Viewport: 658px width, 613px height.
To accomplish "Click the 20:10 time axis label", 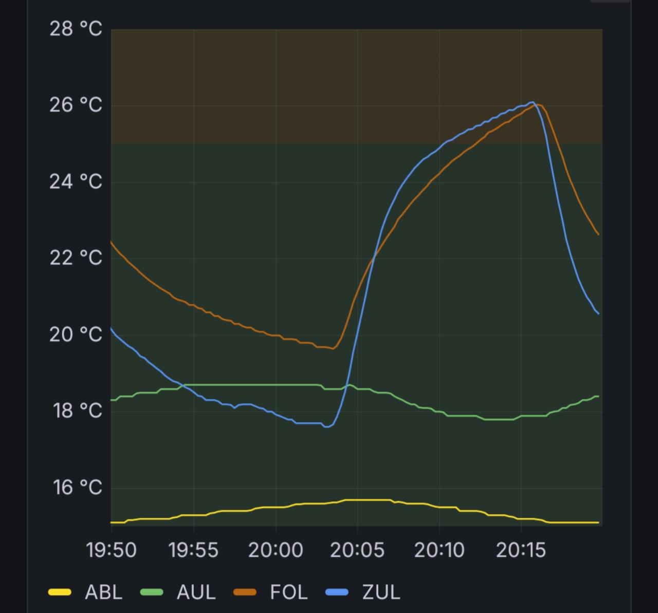I will (439, 550).
